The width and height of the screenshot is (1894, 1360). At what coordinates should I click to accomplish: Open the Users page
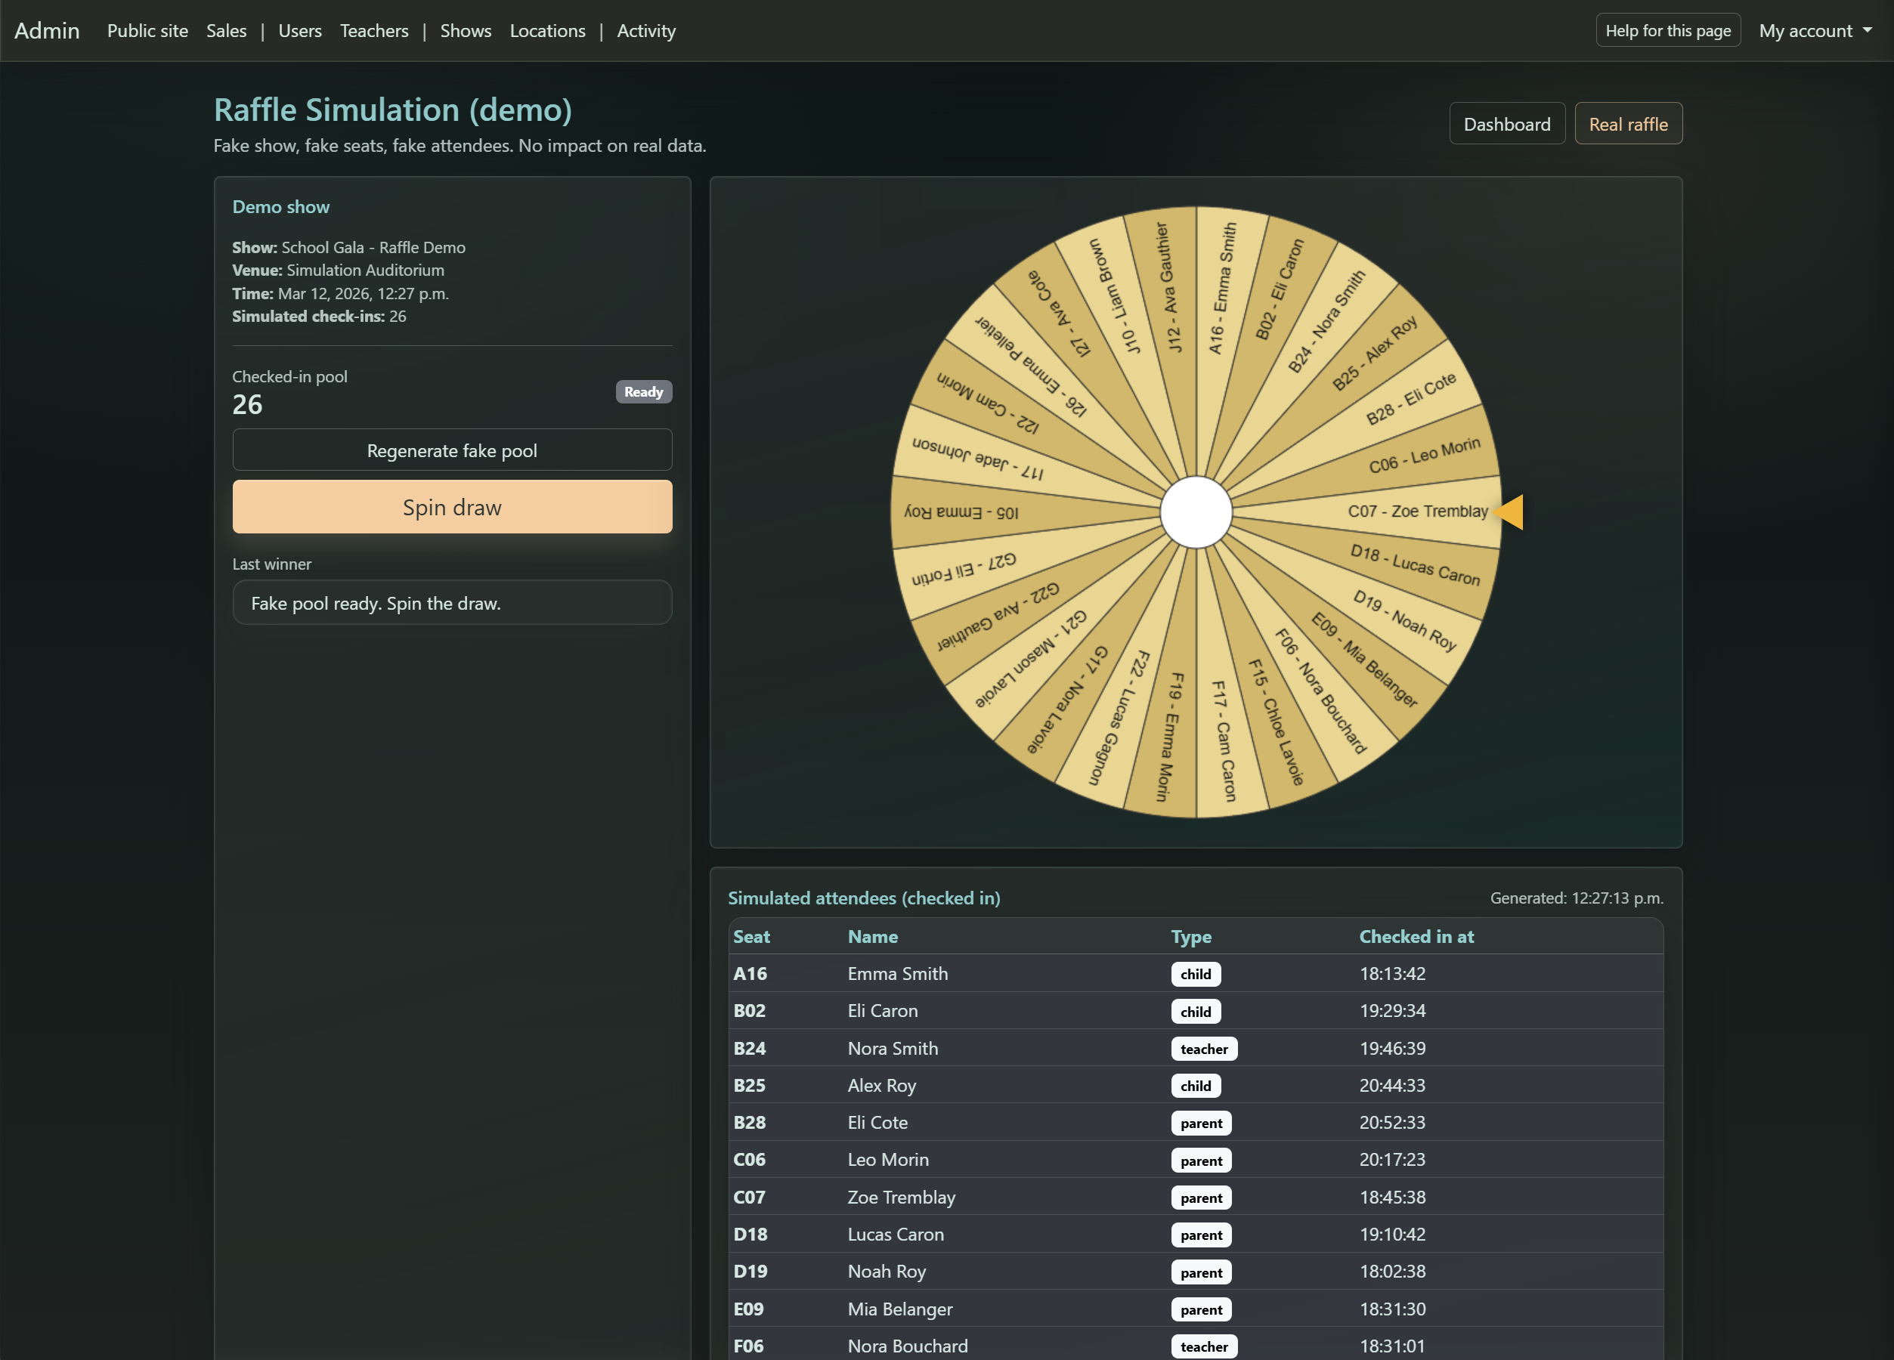300,30
